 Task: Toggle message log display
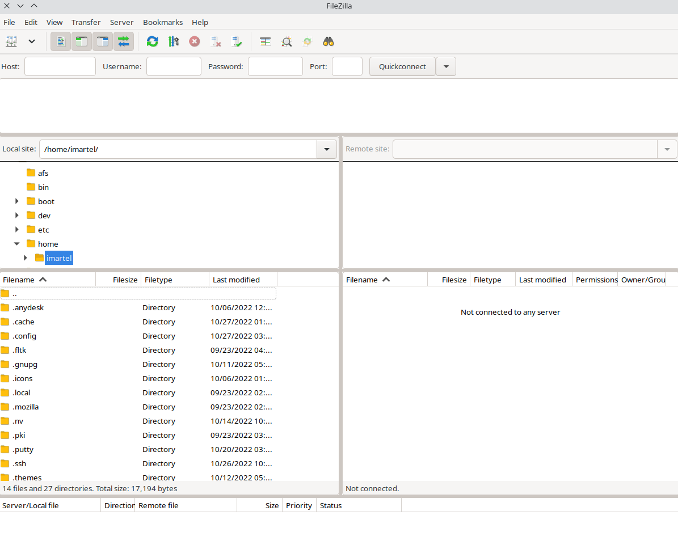pyautogui.click(x=61, y=41)
